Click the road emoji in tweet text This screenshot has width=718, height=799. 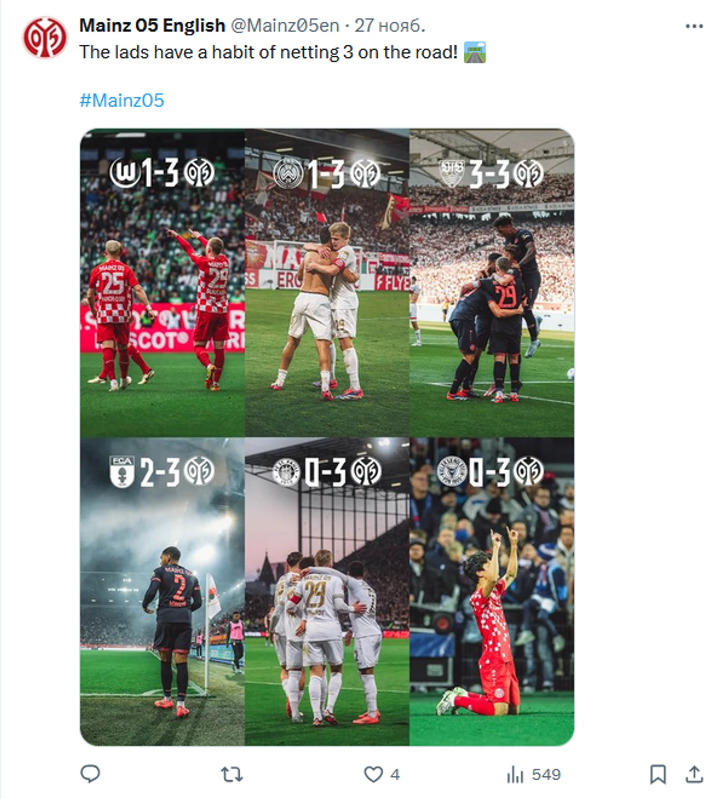(475, 52)
